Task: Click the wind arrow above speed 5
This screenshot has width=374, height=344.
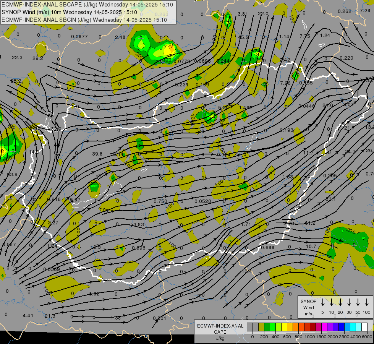Action: point(322,302)
